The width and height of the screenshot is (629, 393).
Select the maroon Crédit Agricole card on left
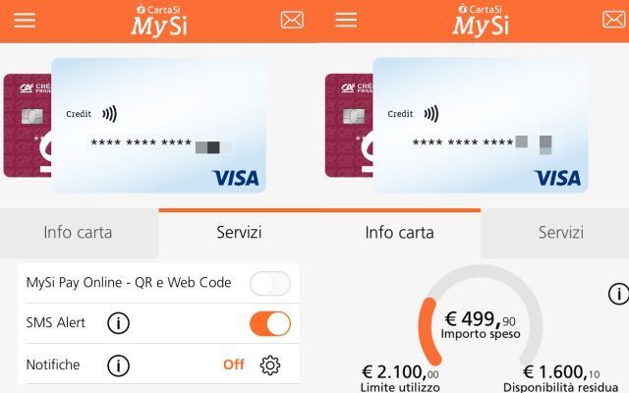pyautogui.click(x=28, y=126)
